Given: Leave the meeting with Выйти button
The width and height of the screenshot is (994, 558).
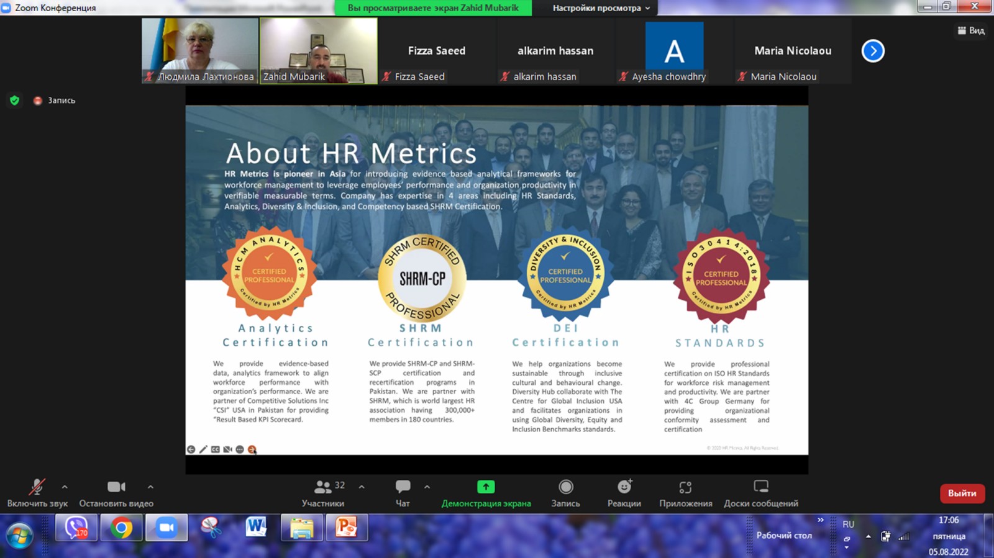Looking at the screenshot, I should 962,493.
